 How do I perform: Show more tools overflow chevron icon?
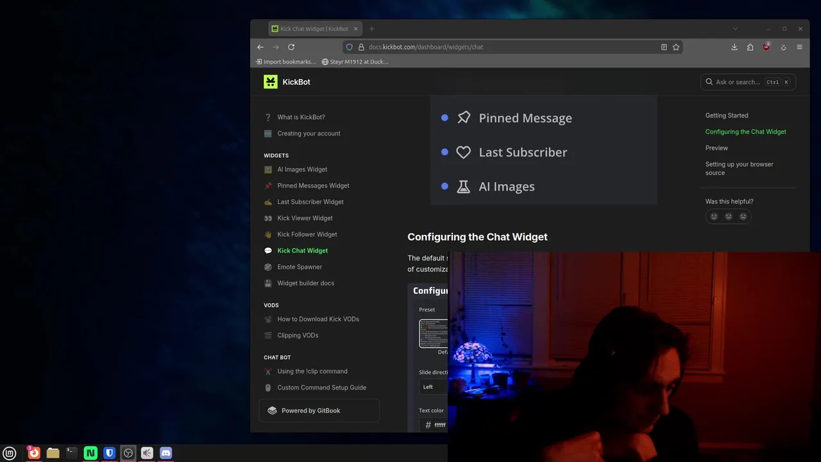point(783,47)
